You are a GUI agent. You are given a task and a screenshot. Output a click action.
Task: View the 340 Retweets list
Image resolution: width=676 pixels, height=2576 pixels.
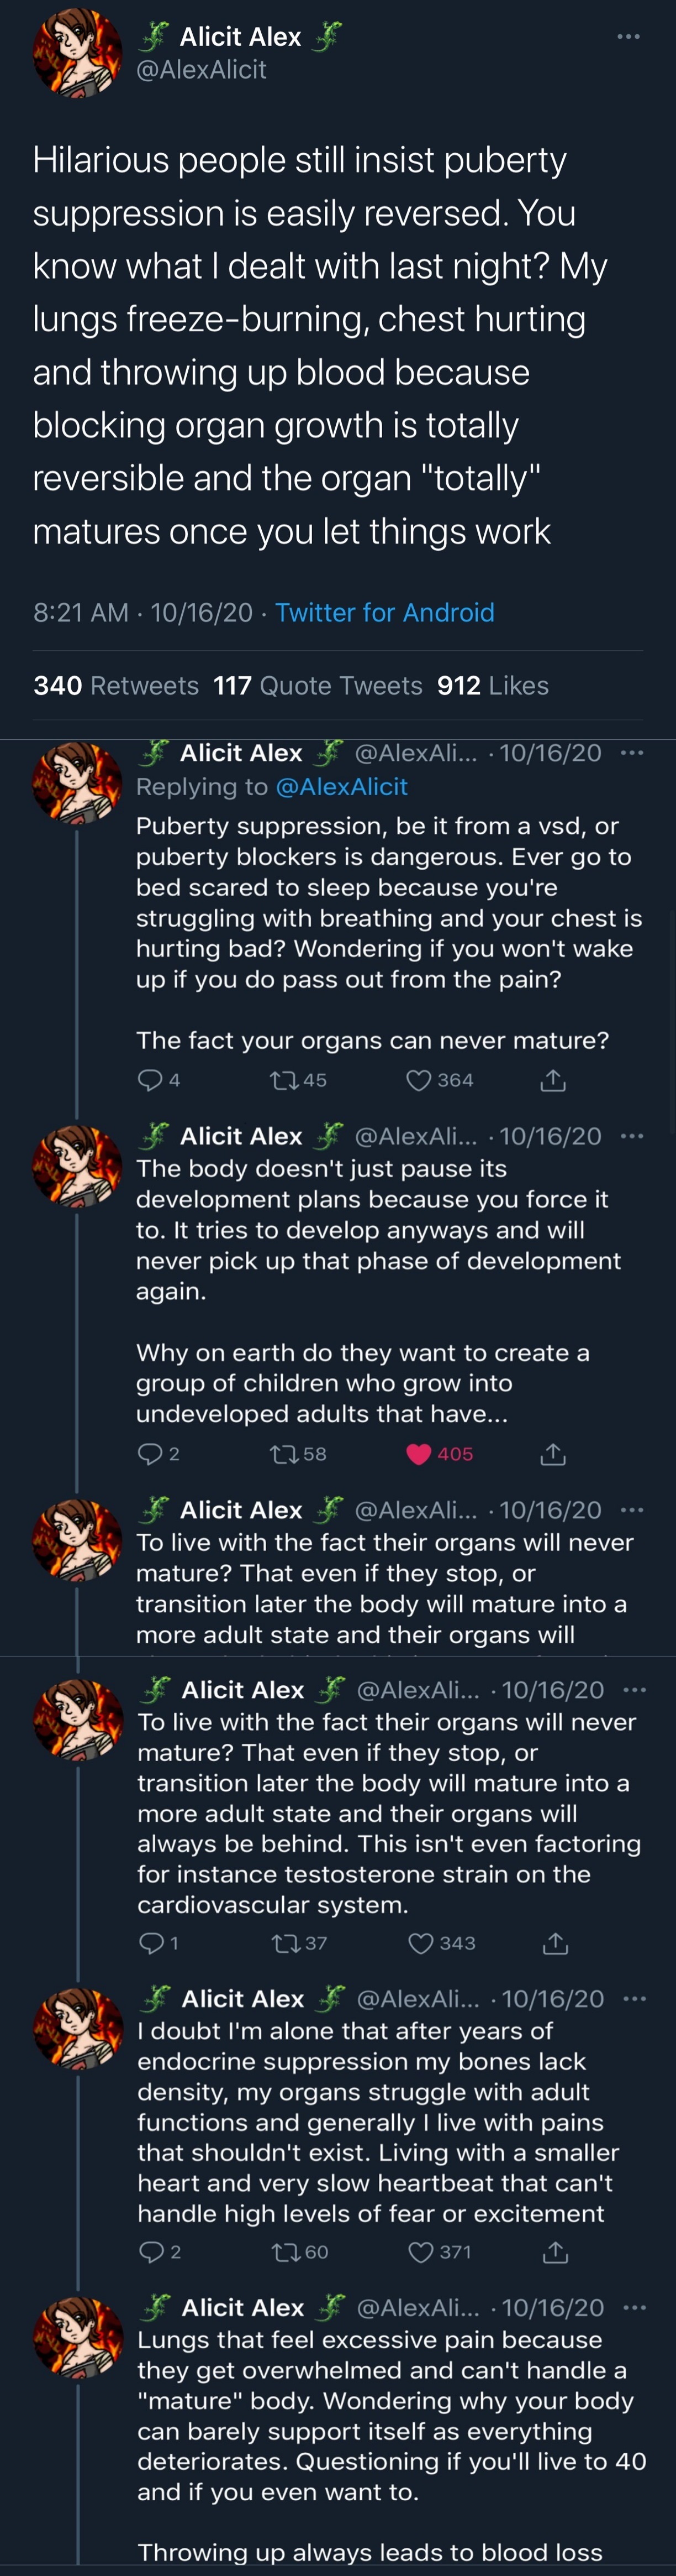(116, 685)
